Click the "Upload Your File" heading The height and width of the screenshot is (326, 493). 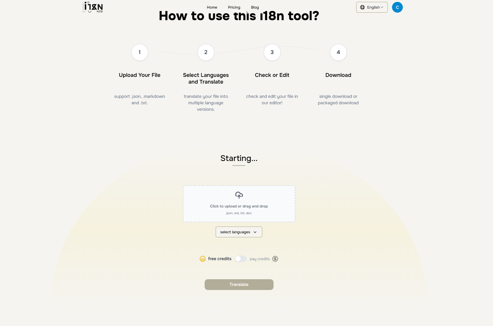click(x=139, y=75)
